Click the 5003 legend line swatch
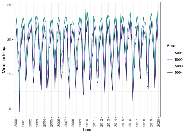The width and height of the screenshot is (187, 134). tap(170, 66)
